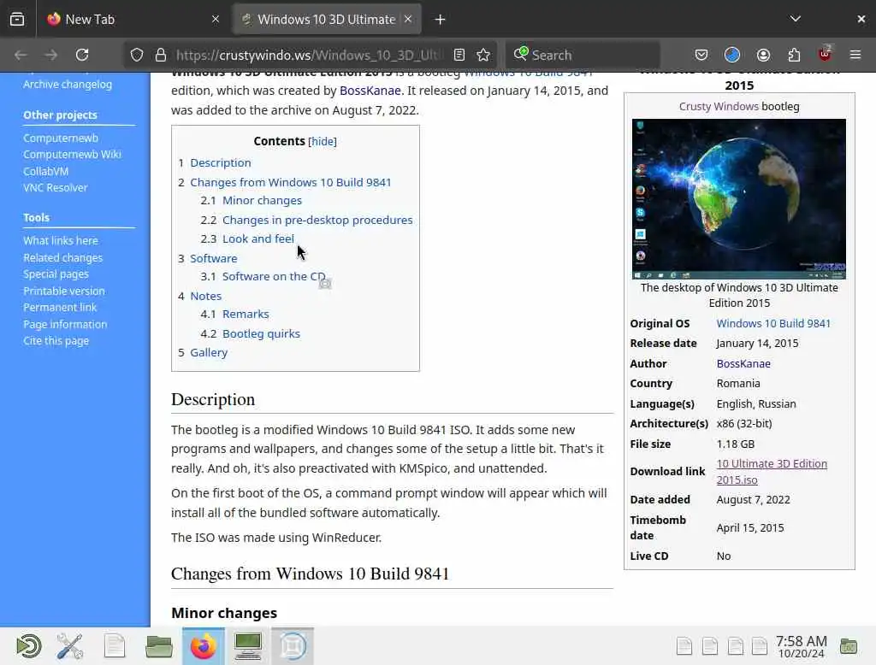Click the browser Forward arrow
The width and height of the screenshot is (876, 665).
pyautogui.click(x=50, y=55)
